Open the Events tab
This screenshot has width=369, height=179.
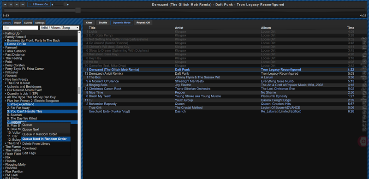coord(28,23)
